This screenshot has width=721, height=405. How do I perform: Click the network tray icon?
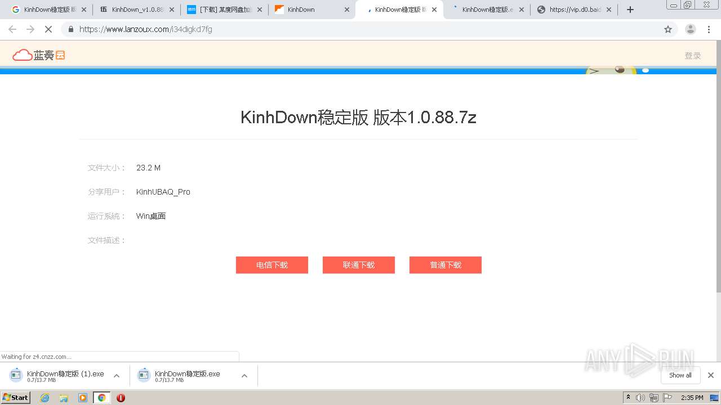pos(654,398)
